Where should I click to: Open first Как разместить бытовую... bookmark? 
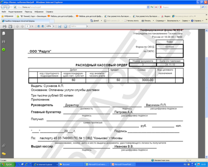click(x=118, y=16)
